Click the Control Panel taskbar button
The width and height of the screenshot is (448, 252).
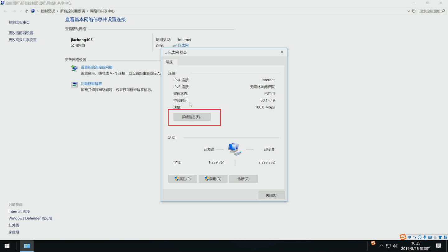(x=27, y=246)
